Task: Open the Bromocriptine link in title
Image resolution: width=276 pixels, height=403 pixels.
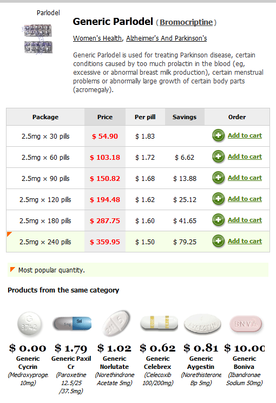Action: (186, 22)
